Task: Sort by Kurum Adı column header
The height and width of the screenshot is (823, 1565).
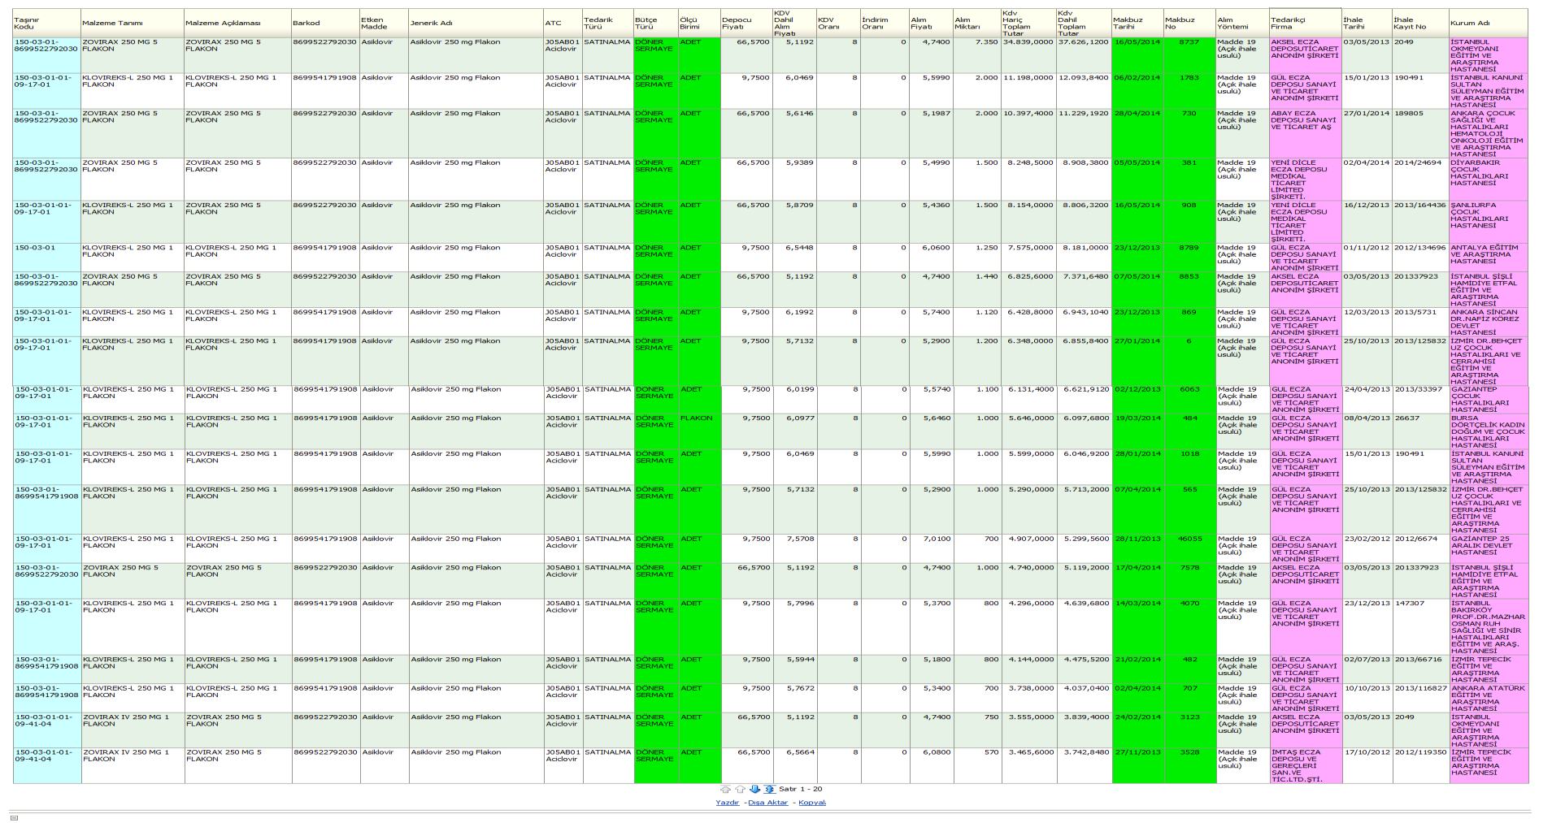Action: 1489,23
